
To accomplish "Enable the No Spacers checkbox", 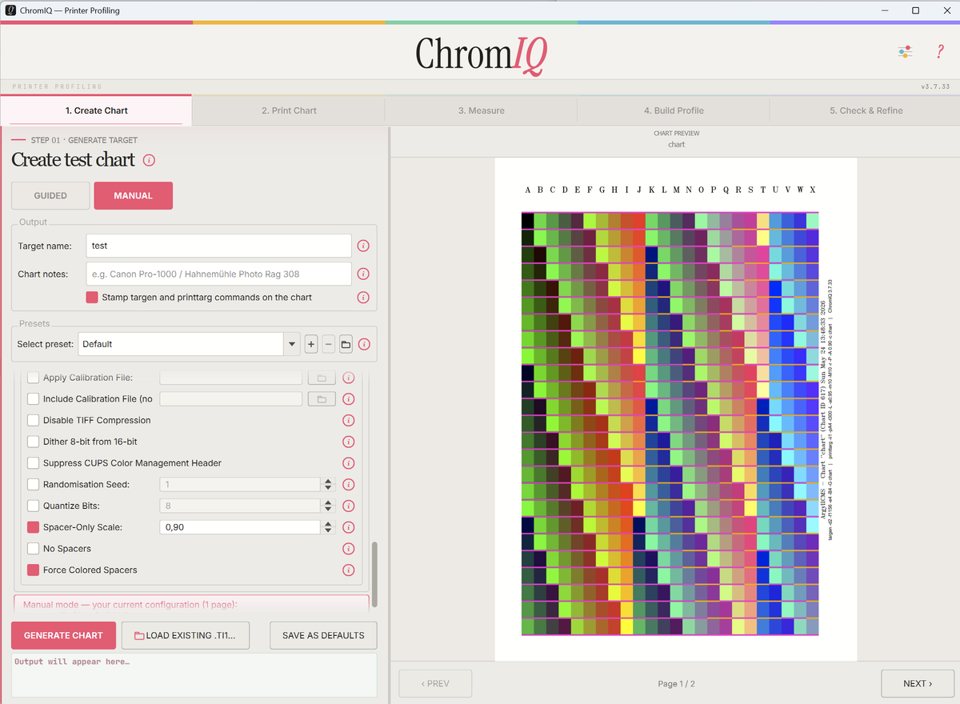I will (33, 549).
